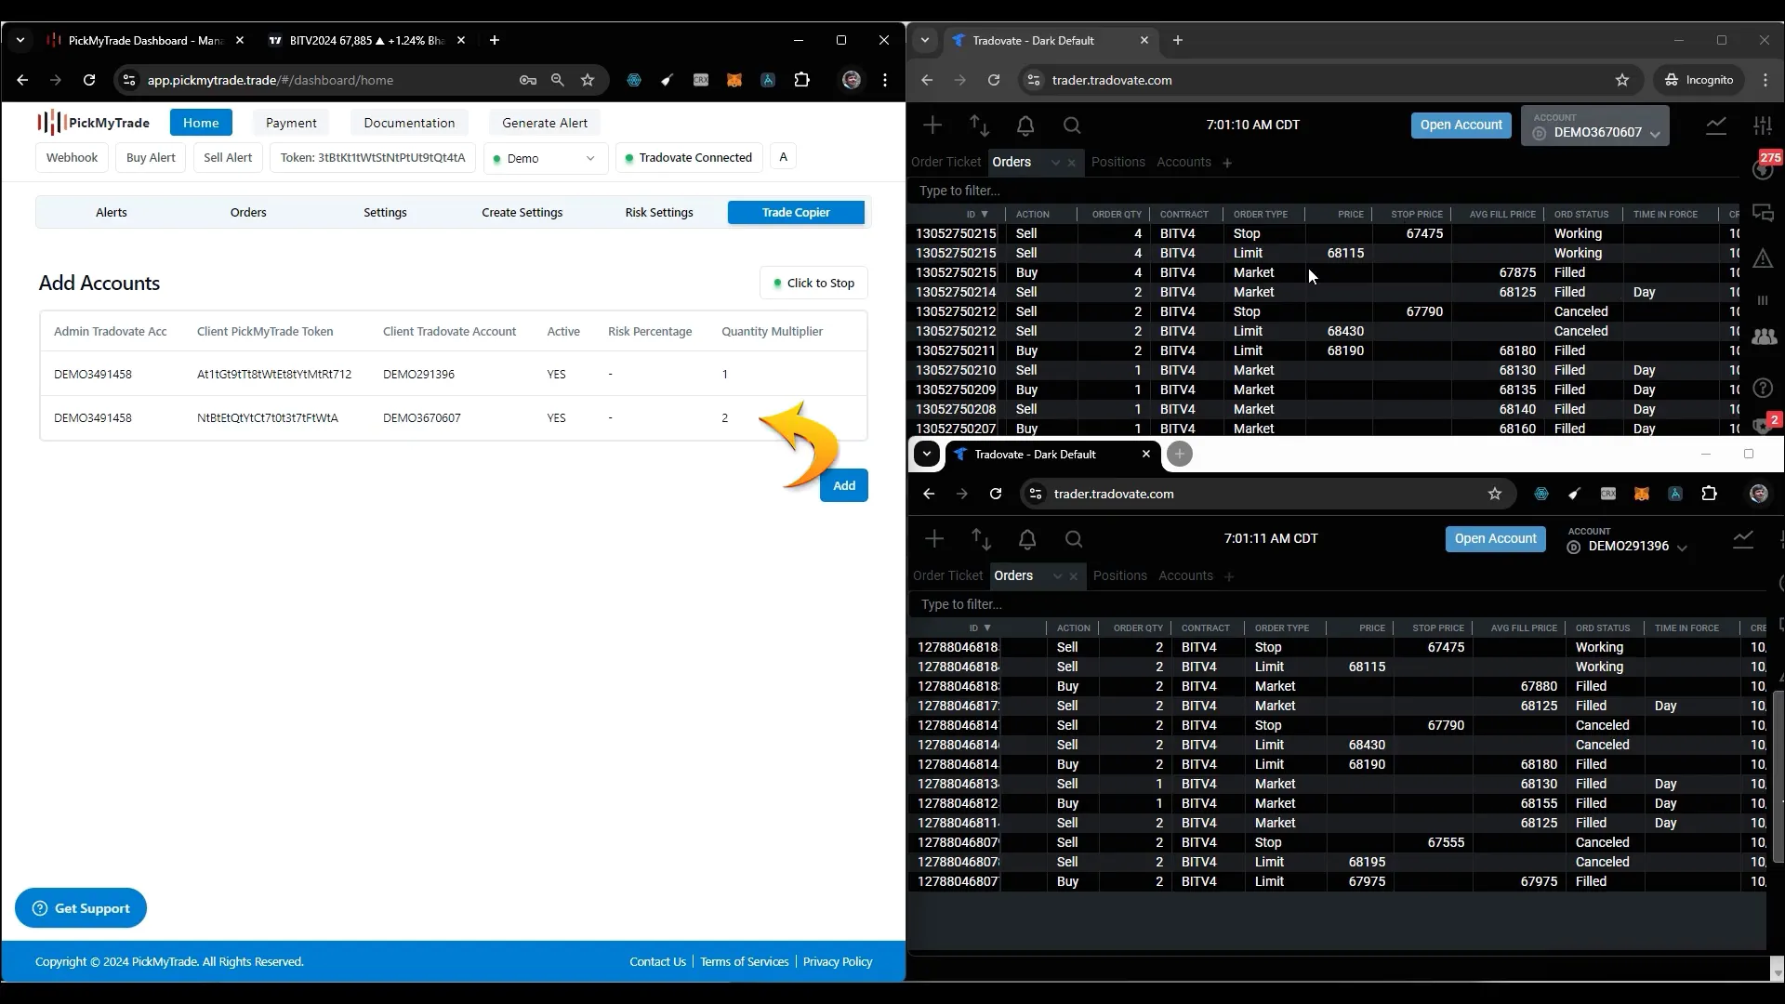Toggle Click to Stop copier button
This screenshot has height=1004, width=1785.
pyautogui.click(x=814, y=283)
